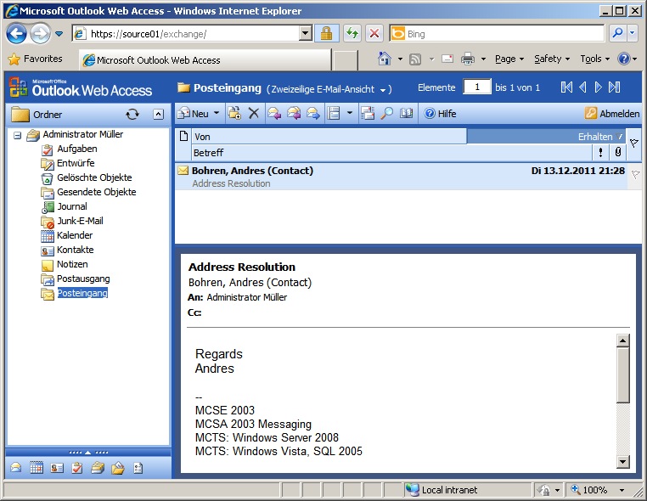The height and width of the screenshot is (501, 647).
Task: Collapse Administrator Müller tree node
Action: point(17,135)
